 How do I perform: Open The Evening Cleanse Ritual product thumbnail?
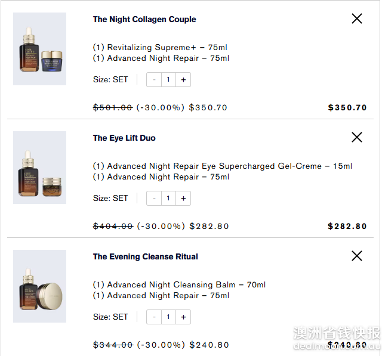pos(40,286)
